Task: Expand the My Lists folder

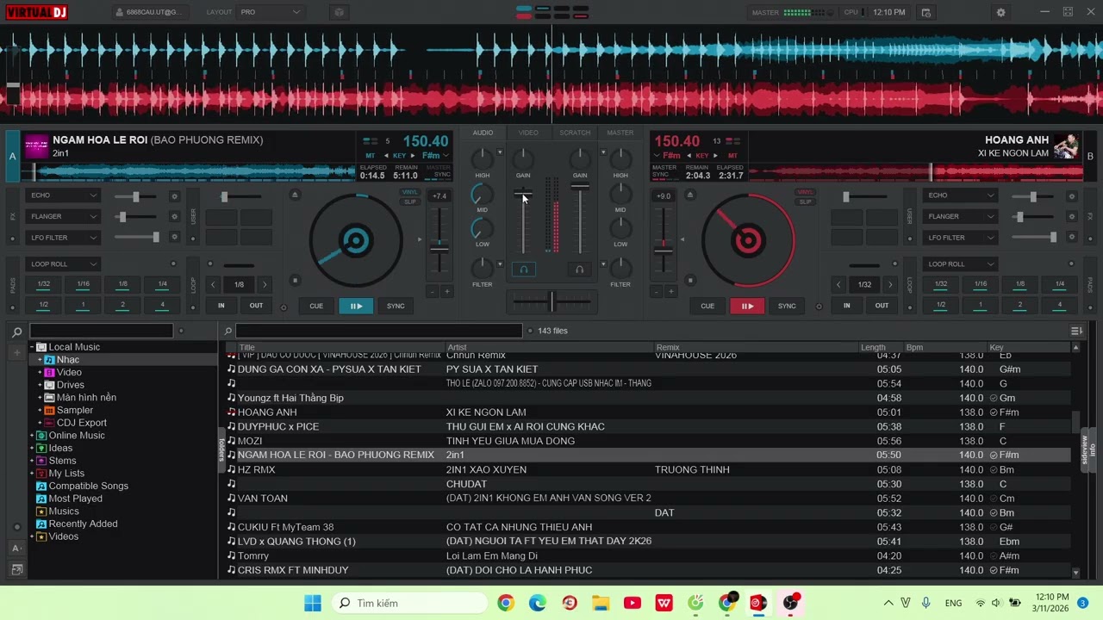Action: (32, 474)
